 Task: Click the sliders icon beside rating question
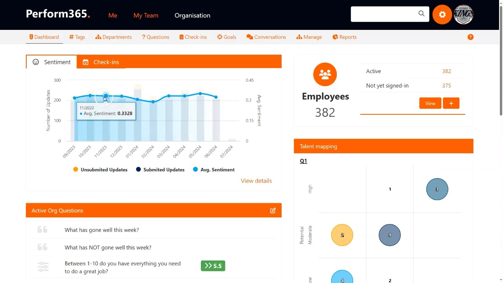click(43, 267)
